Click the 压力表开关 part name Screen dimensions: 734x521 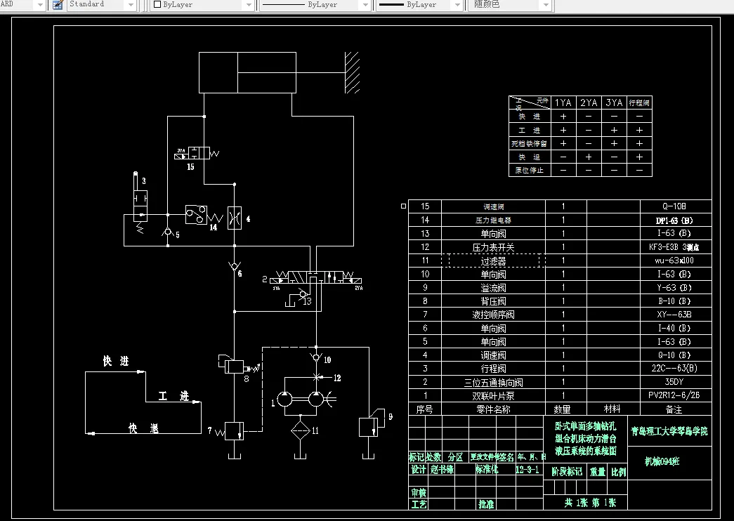pyautogui.click(x=493, y=247)
